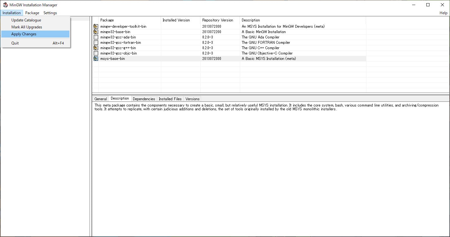Choose Quit from the Installation menu
Screen dimensions: 450x237
(35, 43)
